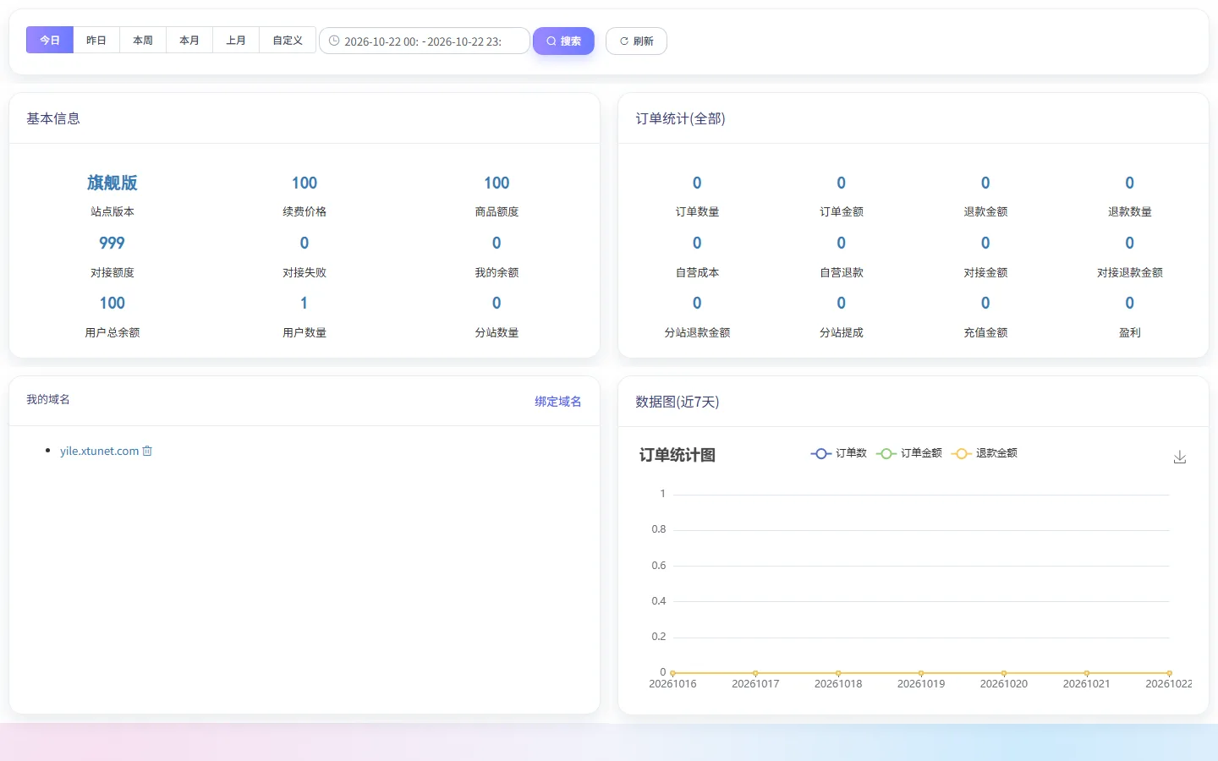Click the 数据图(近7天) panel heading
This screenshot has width=1218, height=761.
pyautogui.click(x=678, y=402)
